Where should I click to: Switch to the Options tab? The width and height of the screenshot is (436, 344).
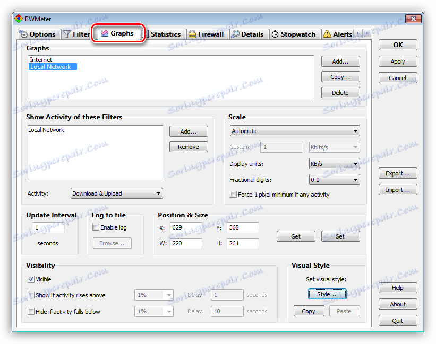pyautogui.click(x=39, y=34)
